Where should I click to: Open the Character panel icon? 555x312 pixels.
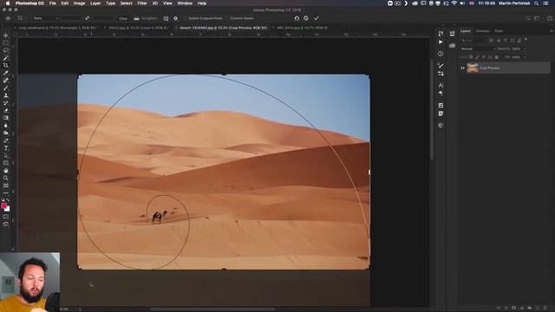(441, 85)
